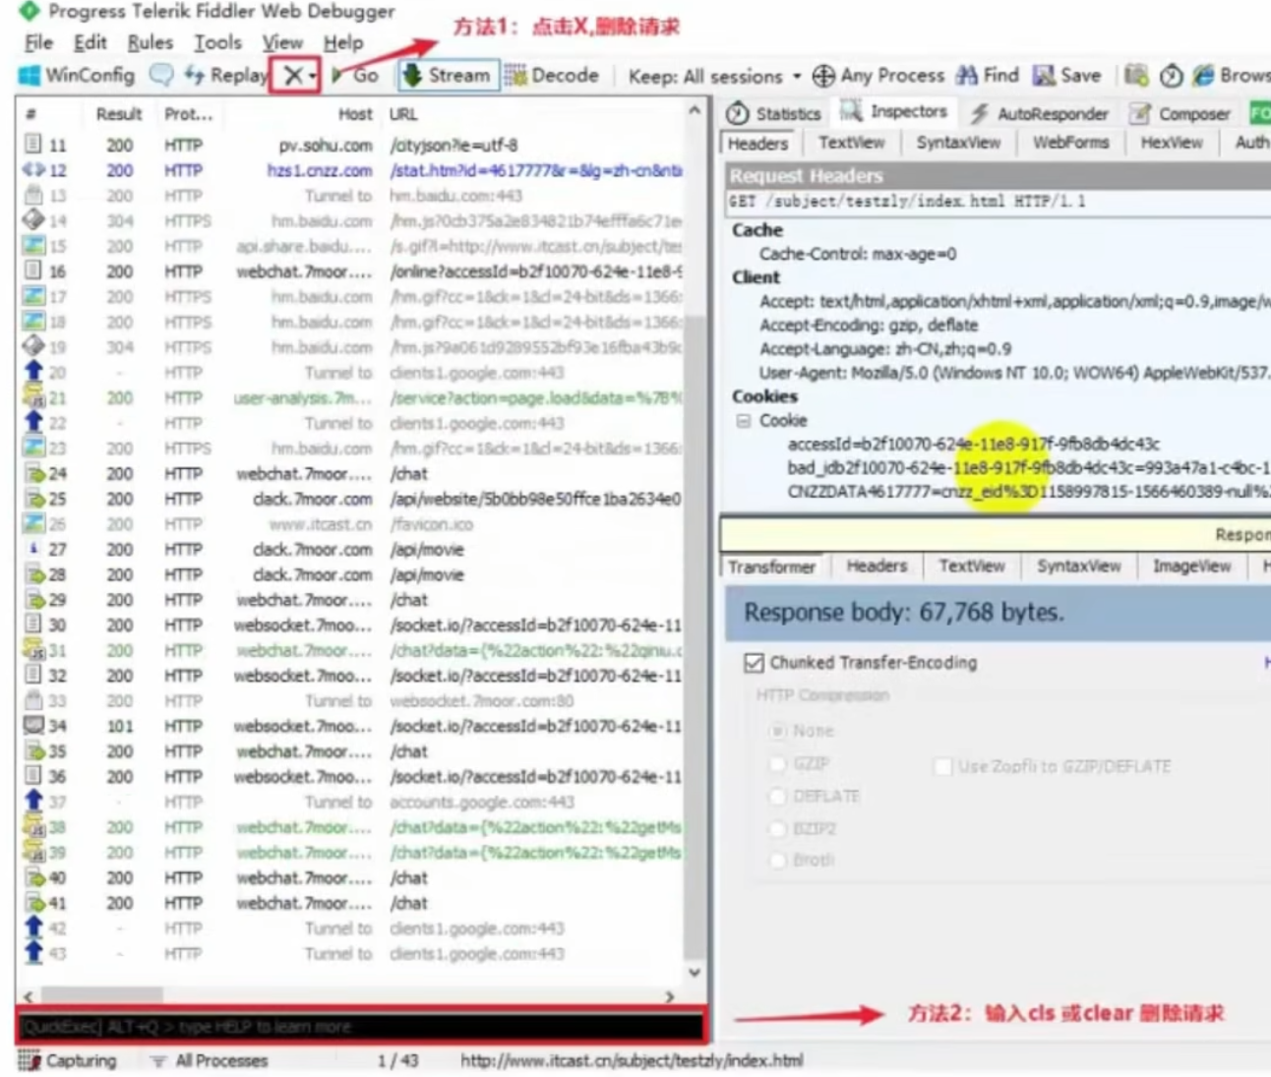
Task: Click the Replay toolbar button
Action: pyautogui.click(x=226, y=75)
